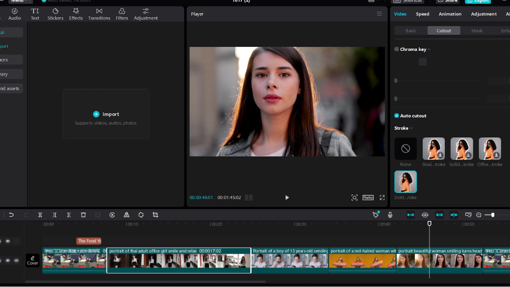510x287 pixels.
Task: Click the crop icon in timeline toolbar
Action: coord(155,215)
